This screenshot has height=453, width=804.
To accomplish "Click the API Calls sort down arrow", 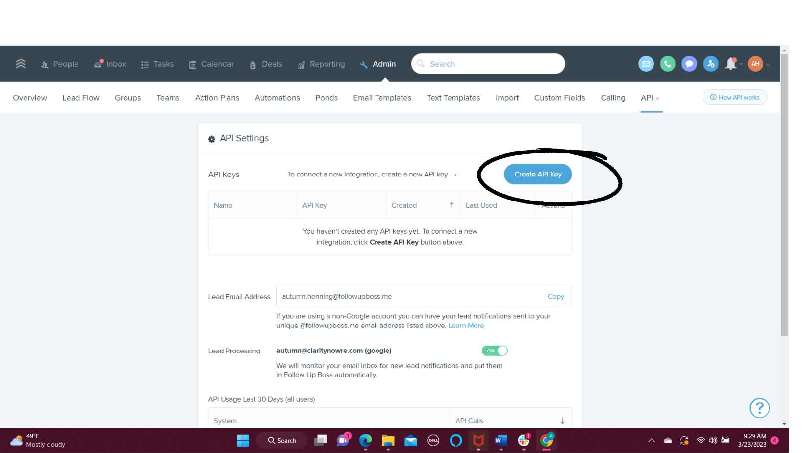I will 562,421.
